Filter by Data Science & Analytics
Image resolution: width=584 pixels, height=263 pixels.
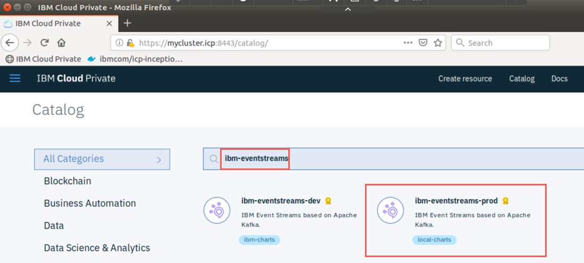tap(97, 248)
